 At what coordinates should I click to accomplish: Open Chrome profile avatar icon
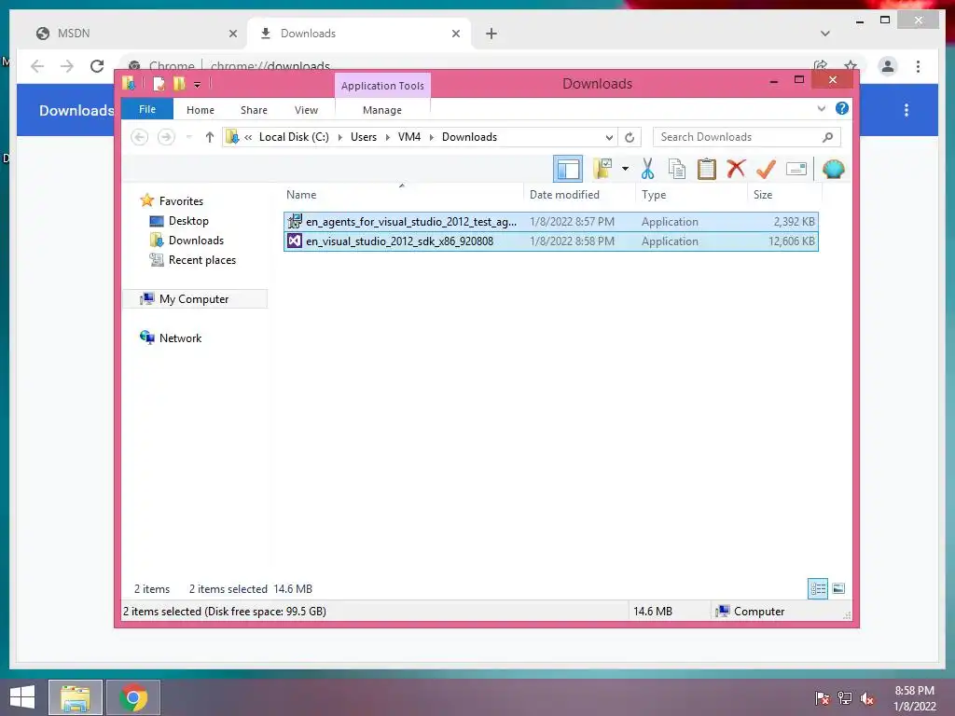[x=888, y=66]
